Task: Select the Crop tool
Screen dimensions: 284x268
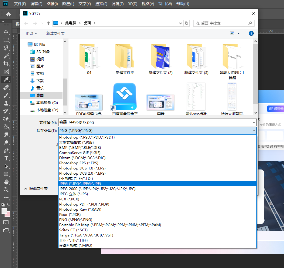Action: pos(6,63)
